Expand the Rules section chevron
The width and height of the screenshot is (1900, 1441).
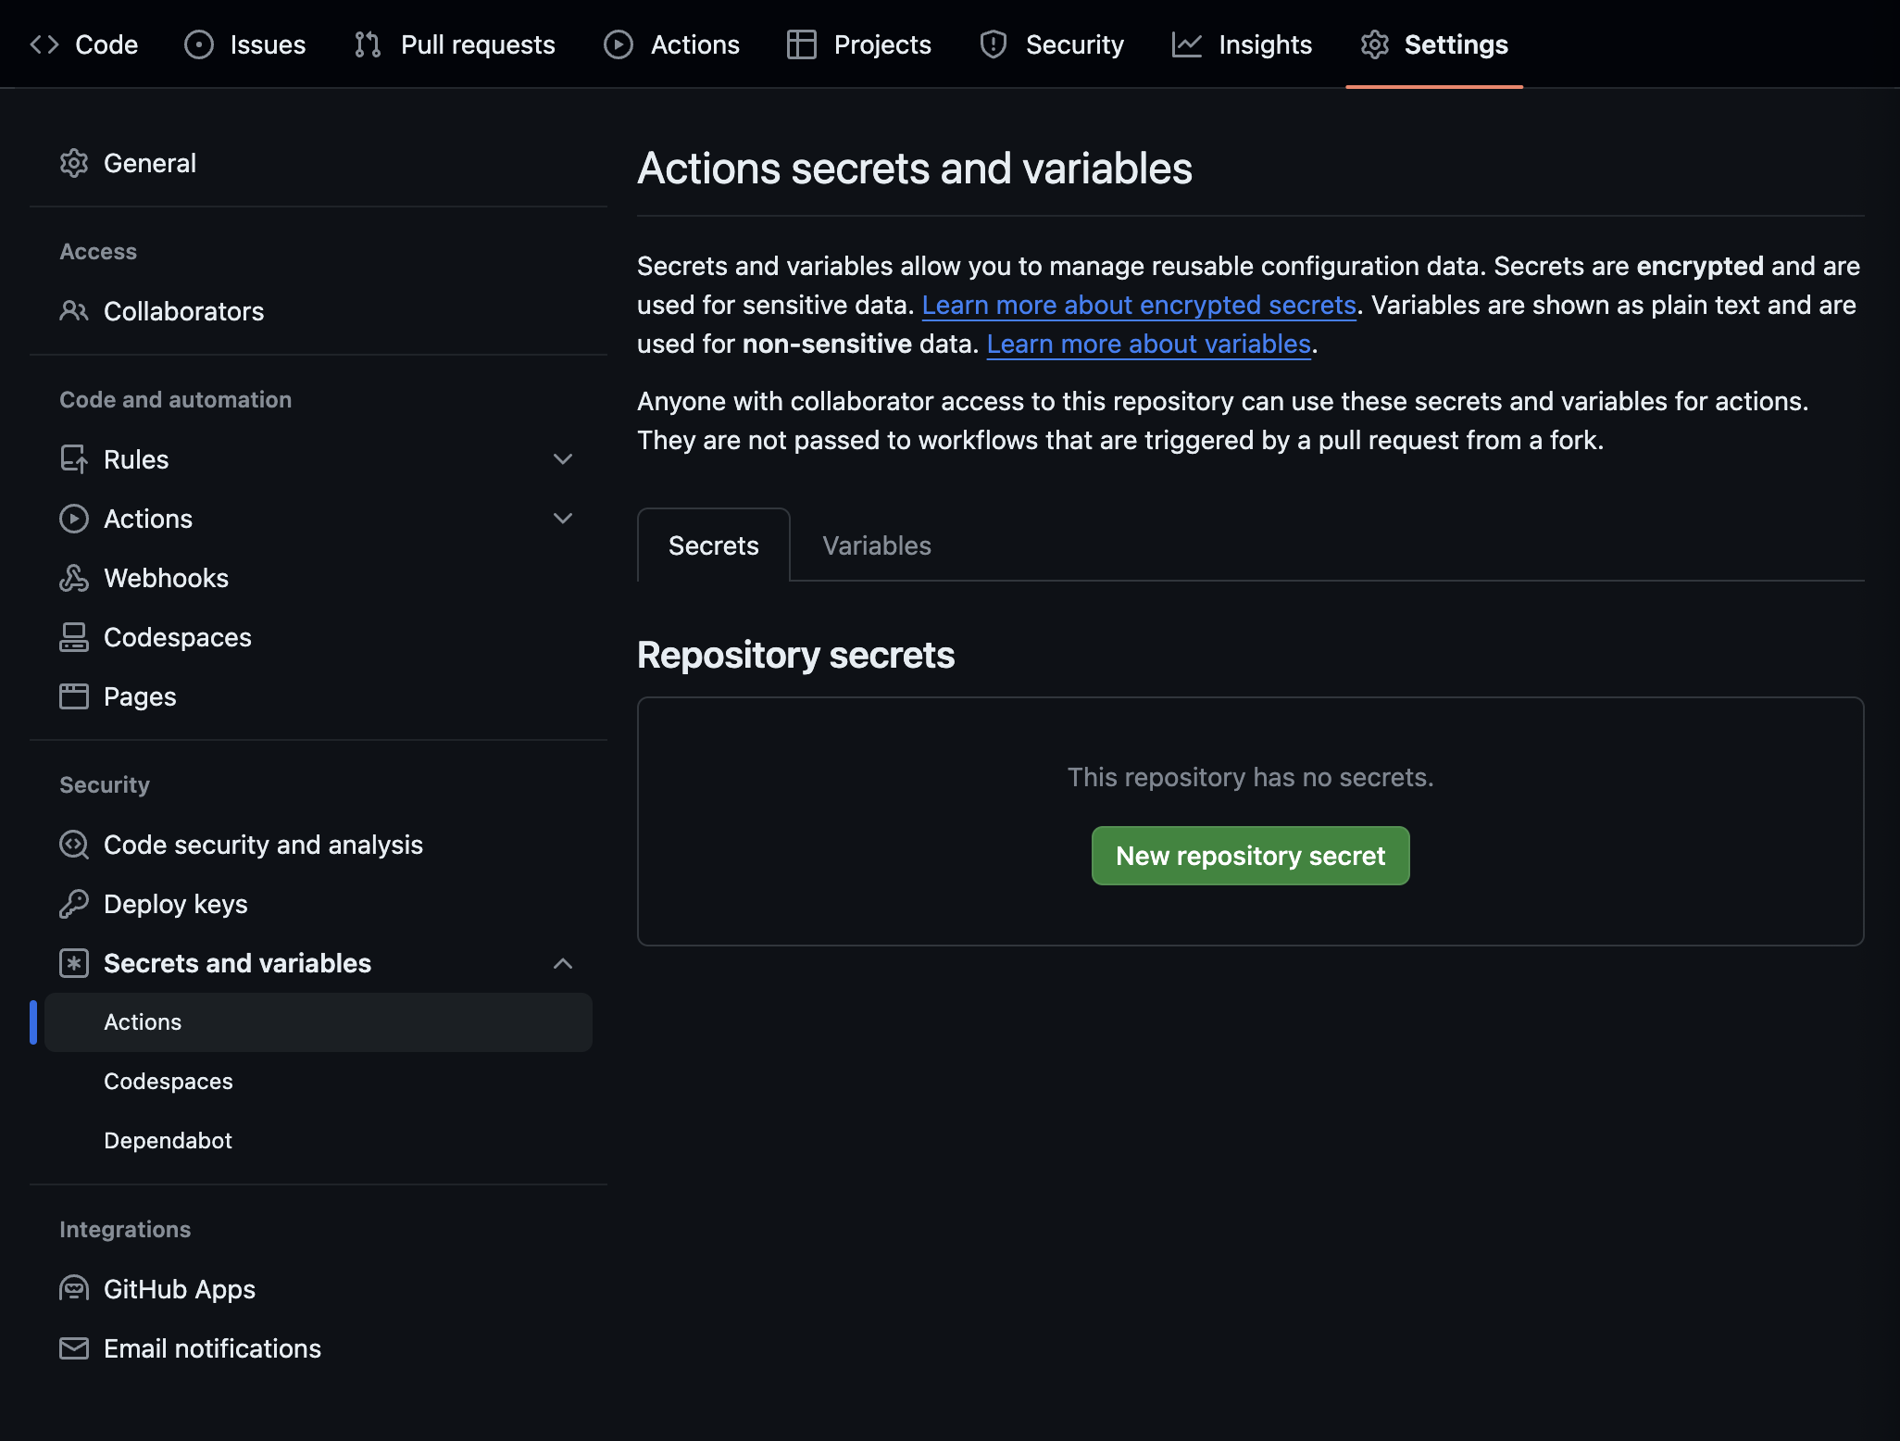point(564,459)
